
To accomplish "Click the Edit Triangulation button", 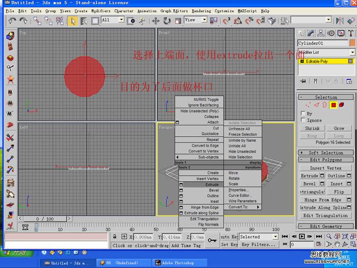I will 326,215.
